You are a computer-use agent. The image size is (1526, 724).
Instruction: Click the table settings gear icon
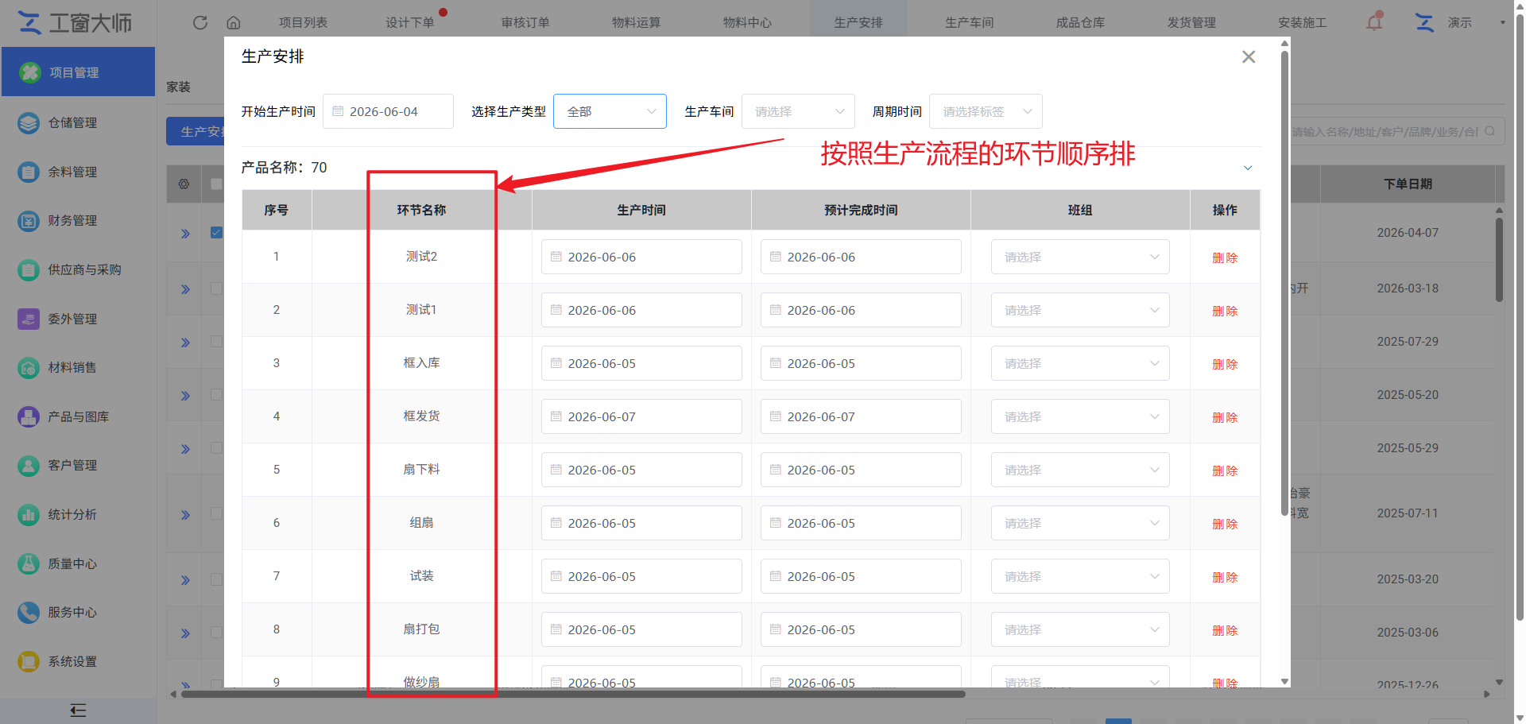point(184,184)
